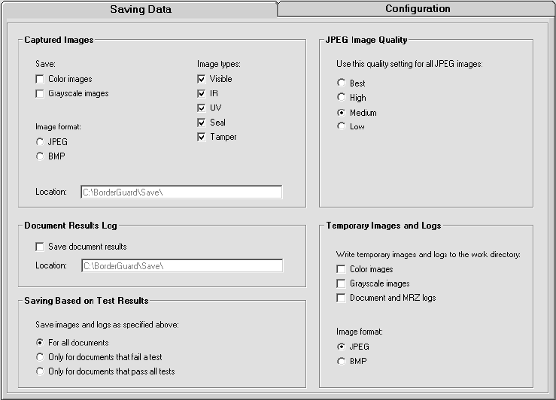Enable temporary Color images checkbox
The height and width of the screenshot is (400, 556).
341,269
